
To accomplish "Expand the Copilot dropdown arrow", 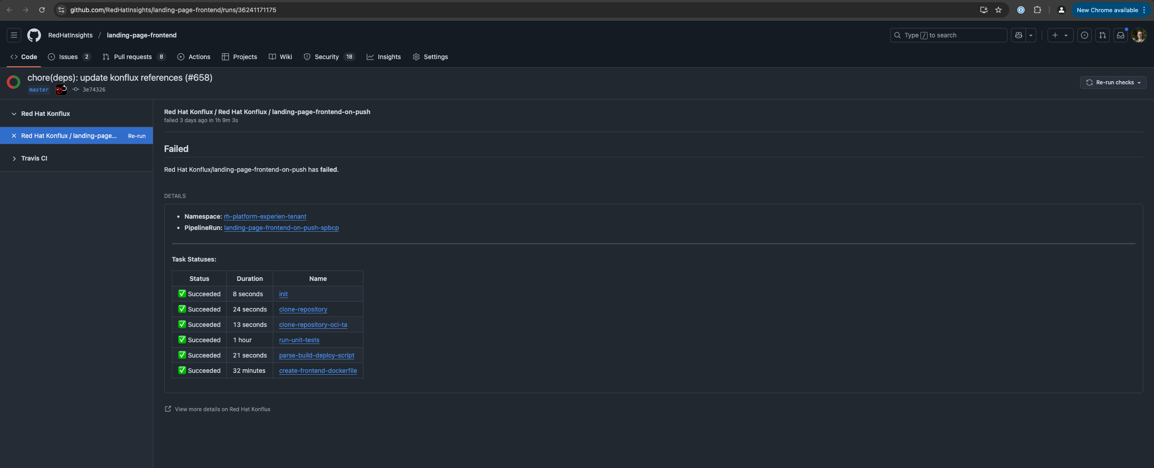I will [x=1031, y=35].
